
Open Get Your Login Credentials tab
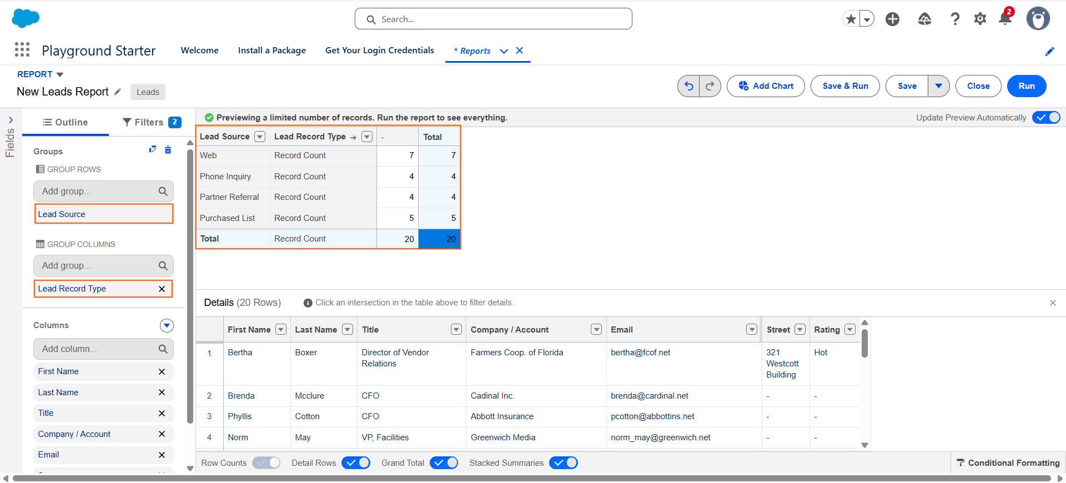pos(380,51)
